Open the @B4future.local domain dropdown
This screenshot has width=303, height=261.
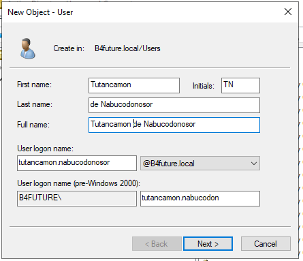click(x=200, y=163)
